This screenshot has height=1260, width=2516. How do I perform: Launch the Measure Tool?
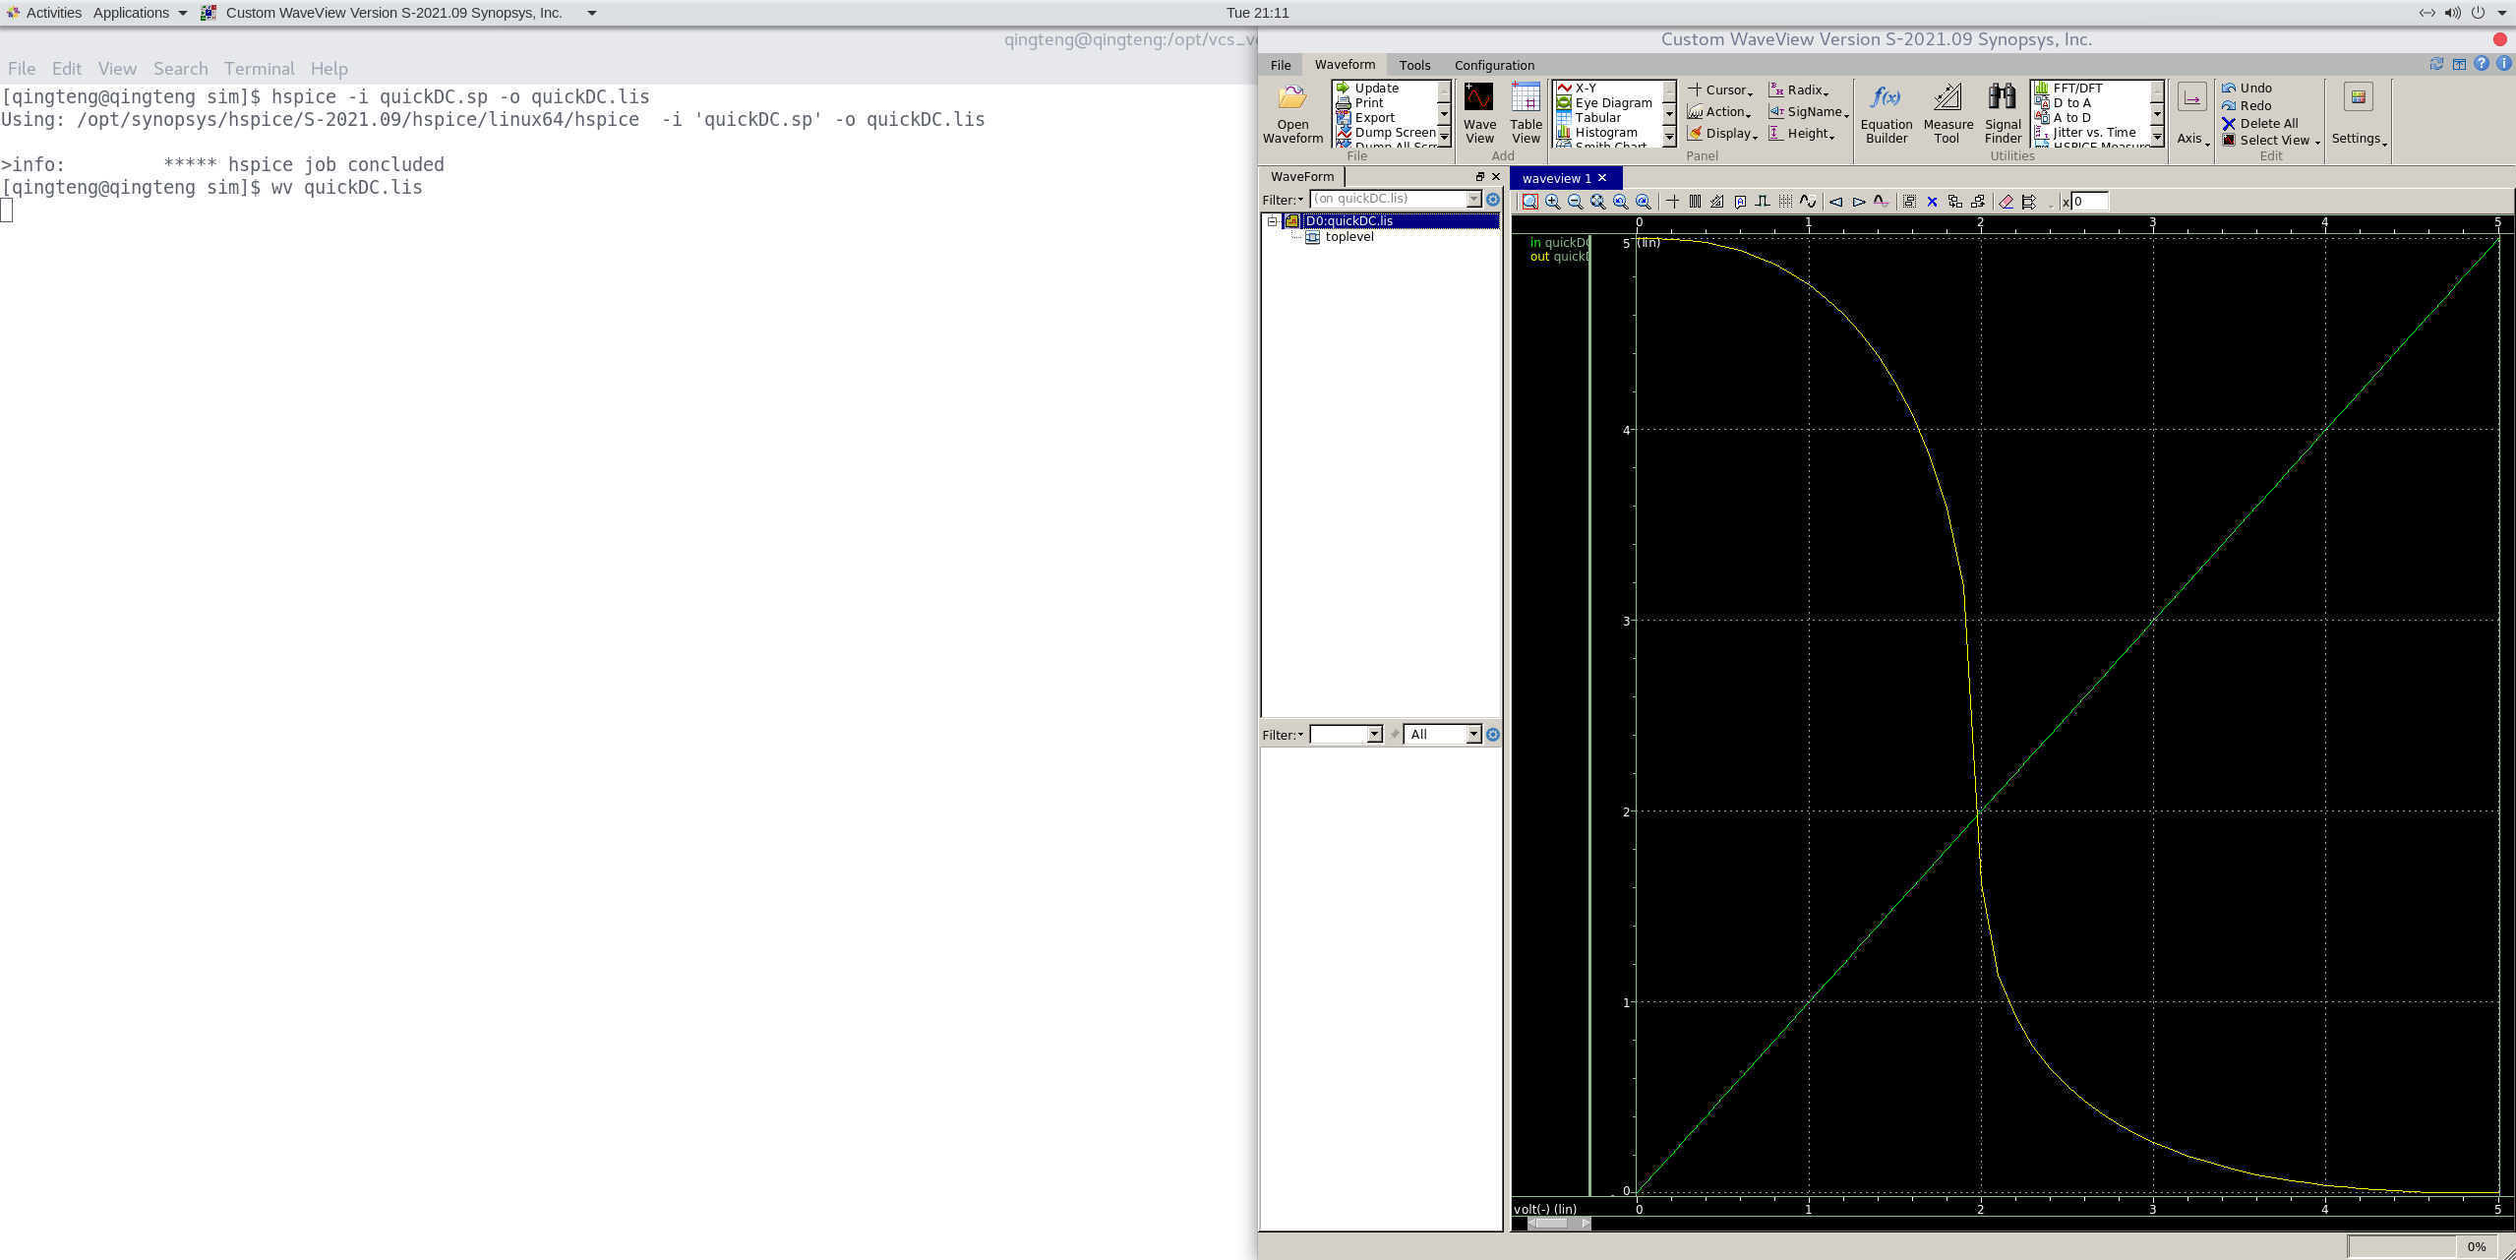[1947, 98]
